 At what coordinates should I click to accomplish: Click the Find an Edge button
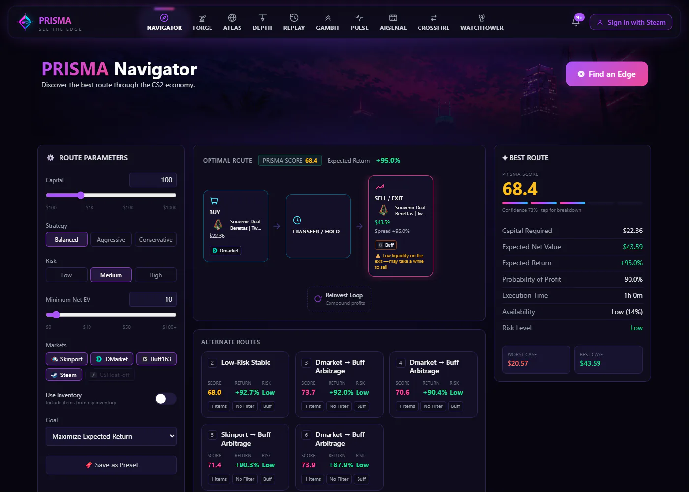pyautogui.click(x=606, y=74)
